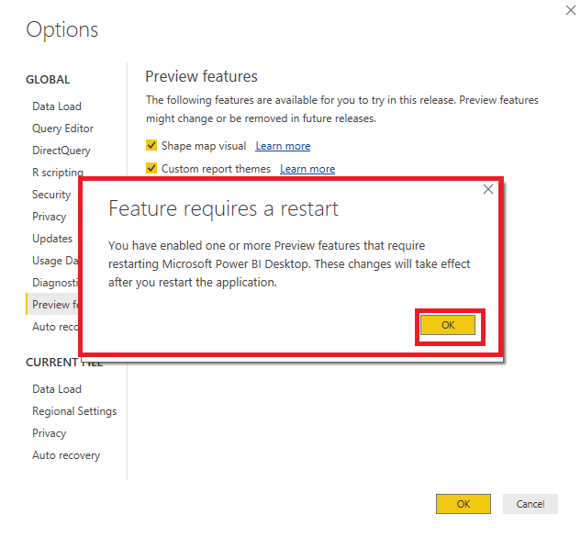Cancel the Options window
This screenshot has width=581, height=537.
coord(531,504)
